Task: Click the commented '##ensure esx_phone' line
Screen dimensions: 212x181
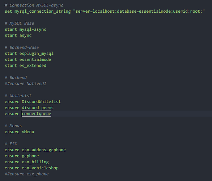Action: point(27,174)
